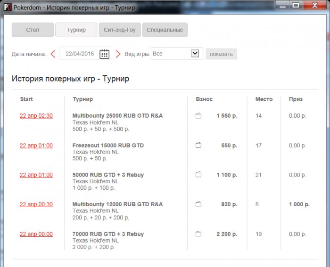This screenshot has height=267, width=330.
Task: Click the показать button
Action: [222, 54]
